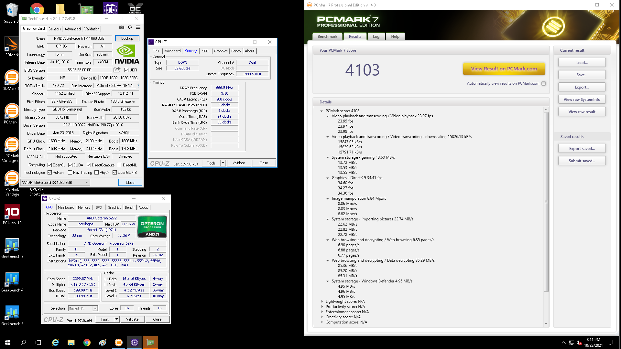Image resolution: width=621 pixels, height=349 pixels.
Task: Enable the Ray Tracing checkbox
Action: (x=70, y=173)
